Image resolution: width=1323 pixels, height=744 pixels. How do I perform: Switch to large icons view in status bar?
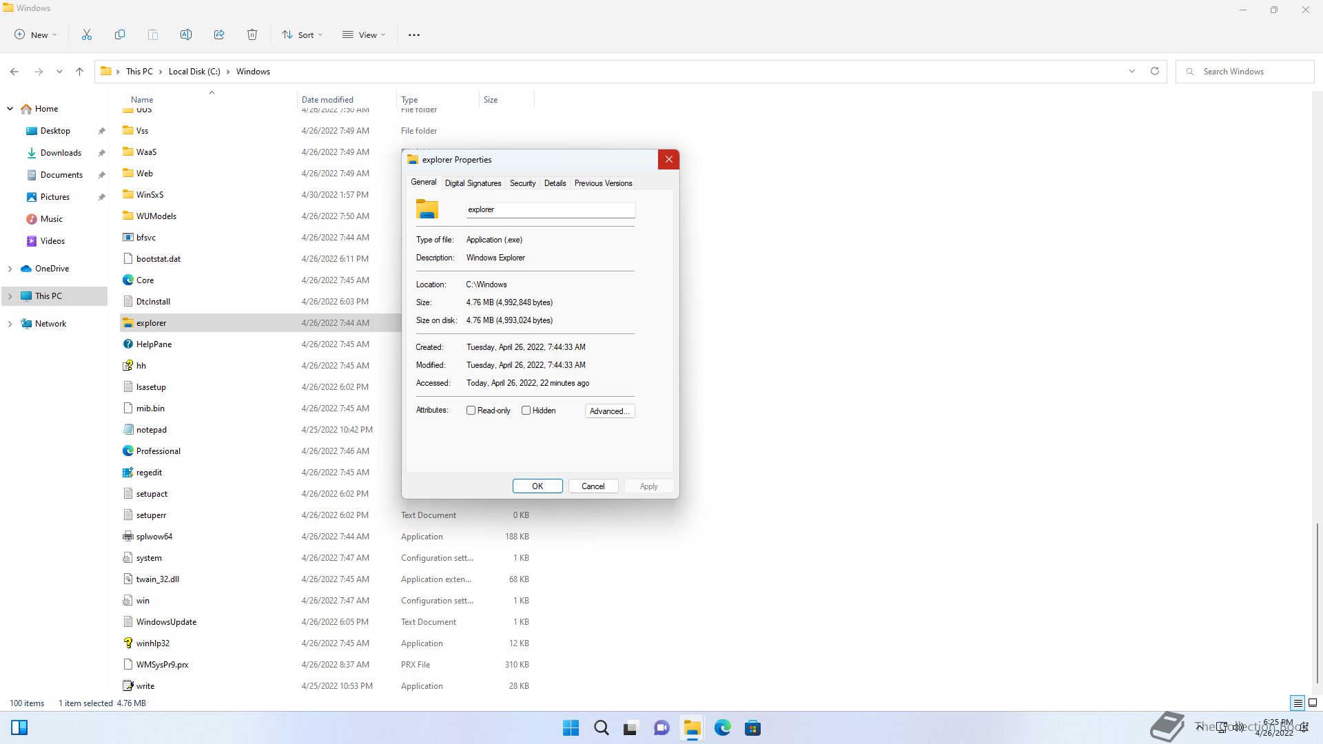[1313, 703]
